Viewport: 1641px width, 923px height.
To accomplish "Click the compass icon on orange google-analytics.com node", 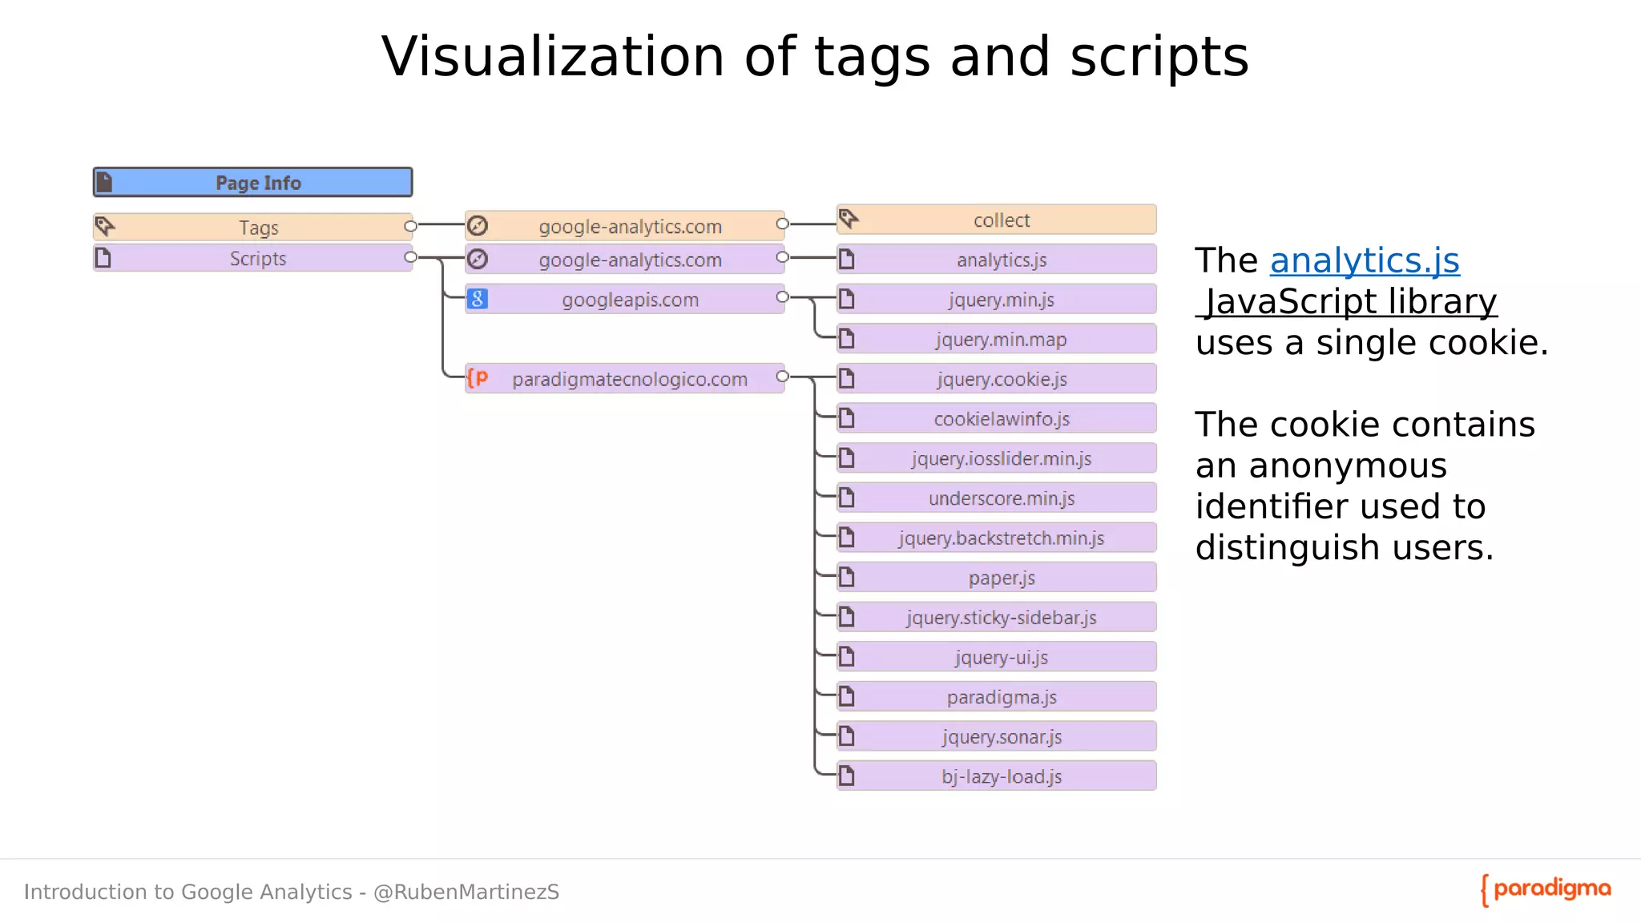I will [478, 226].
